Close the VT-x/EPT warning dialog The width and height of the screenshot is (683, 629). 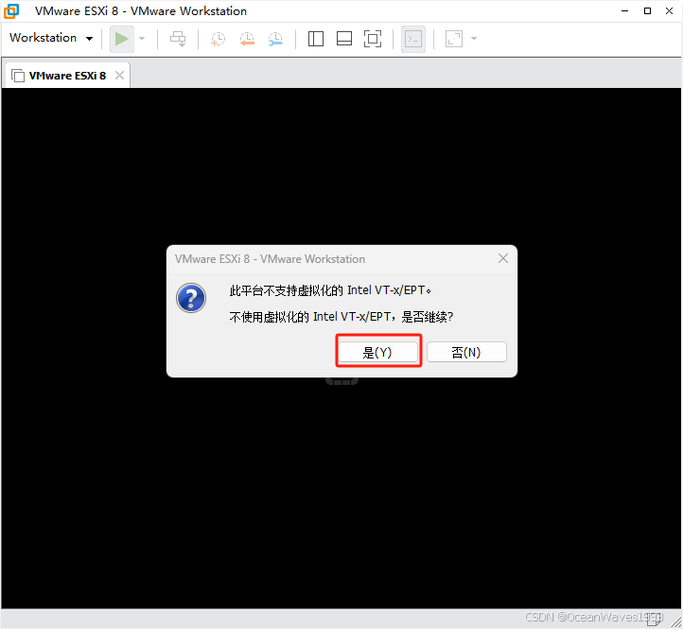[x=503, y=258]
